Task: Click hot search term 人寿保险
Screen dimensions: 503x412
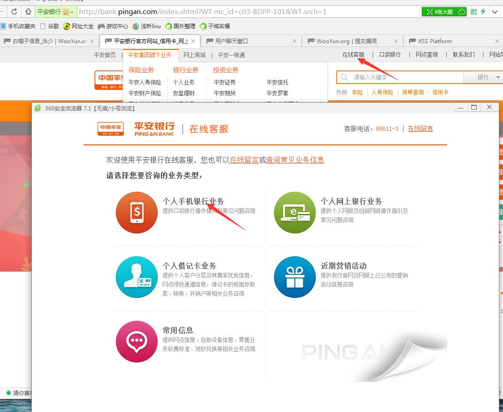Action: point(383,92)
